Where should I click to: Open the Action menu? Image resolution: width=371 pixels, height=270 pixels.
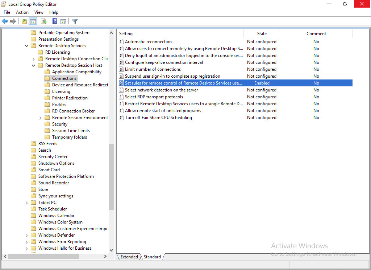[22, 12]
